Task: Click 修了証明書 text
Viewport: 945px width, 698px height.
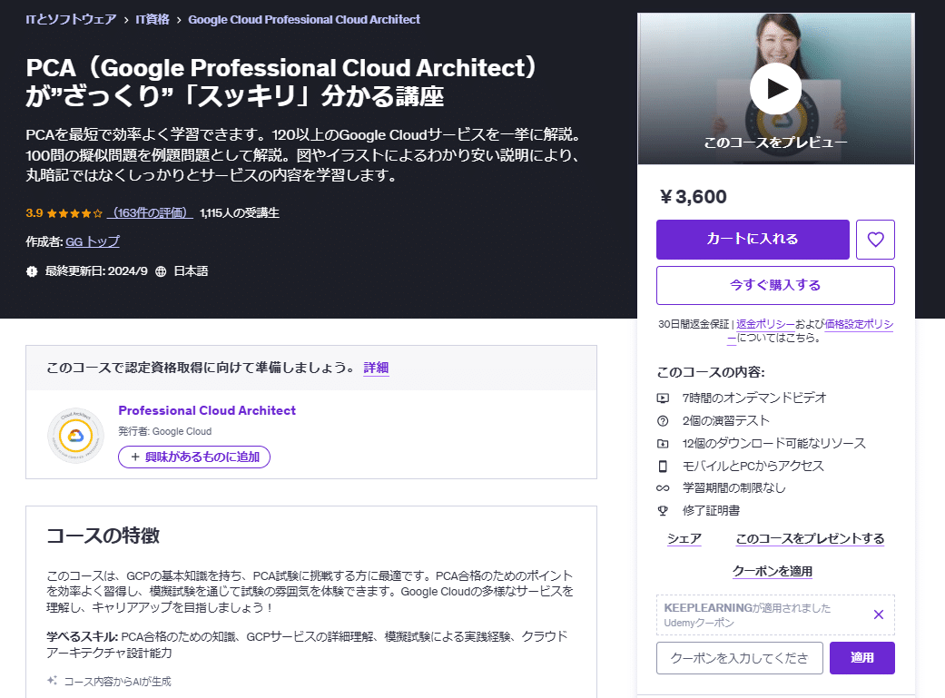Action: tap(711, 510)
